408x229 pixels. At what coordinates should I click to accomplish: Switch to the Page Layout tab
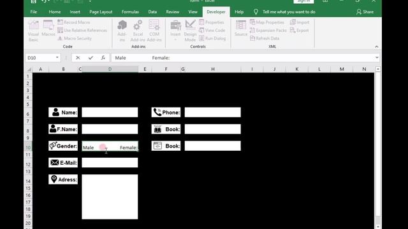pos(101,12)
